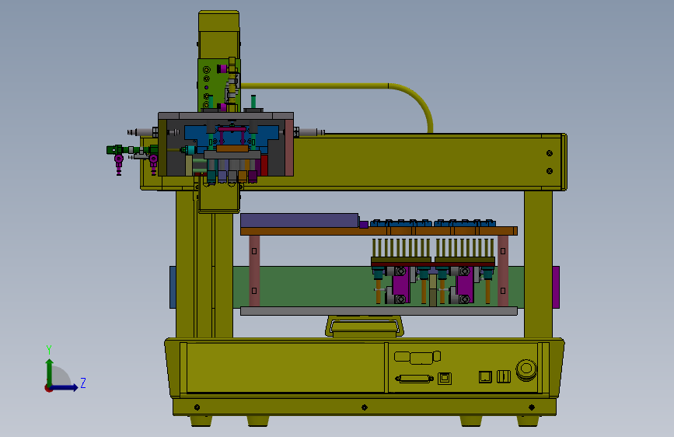Select the gray top plate of the dispensing head

(x=225, y=116)
